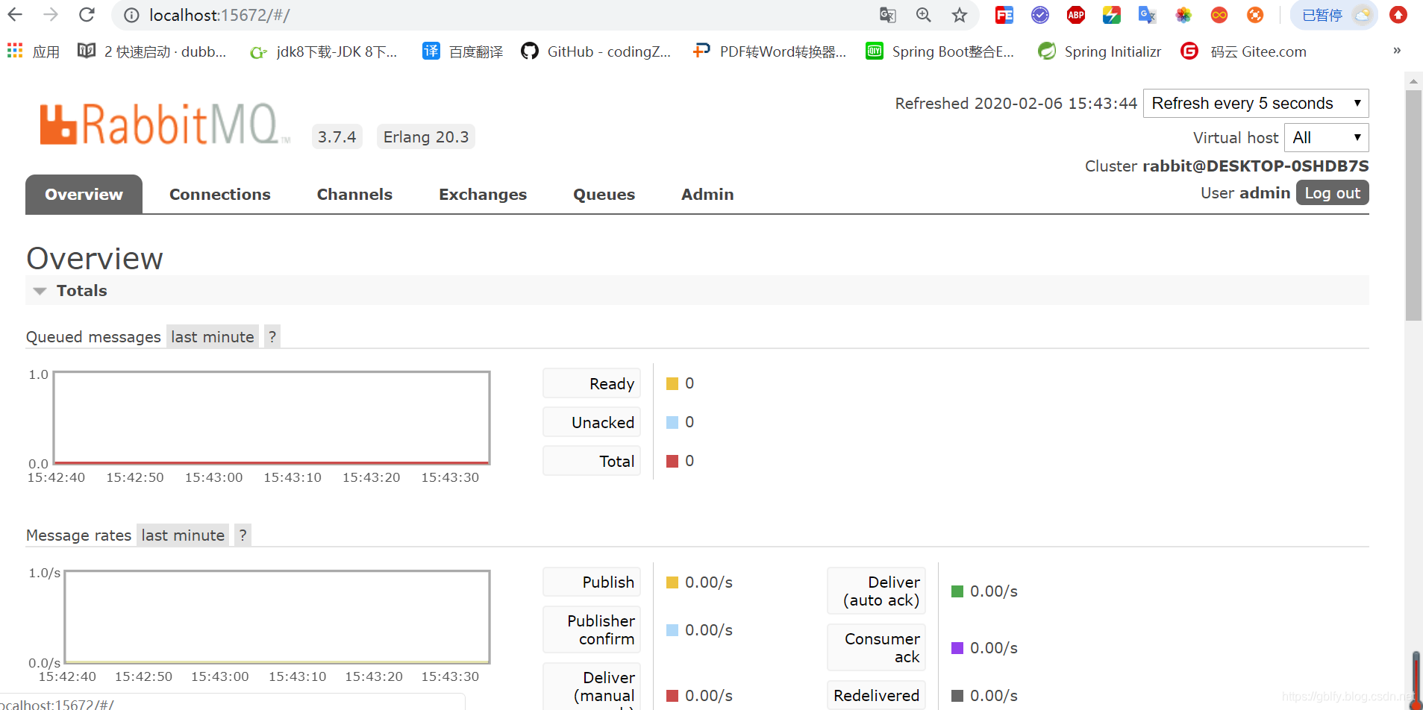The image size is (1423, 710).
Task: Open the apps grid bookmark
Action: click(33, 51)
